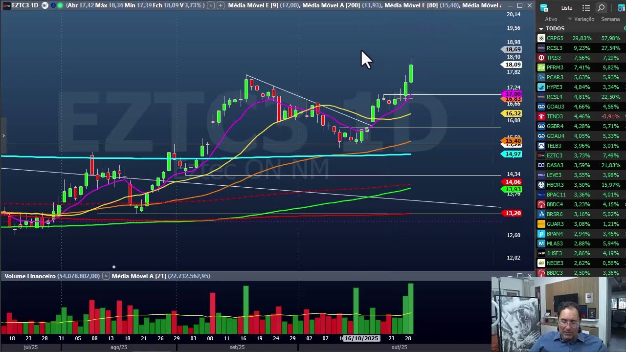Click the BRSR6 ticker logo icon
This screenshot has height=352, width=626.
(x=541, y=214)
